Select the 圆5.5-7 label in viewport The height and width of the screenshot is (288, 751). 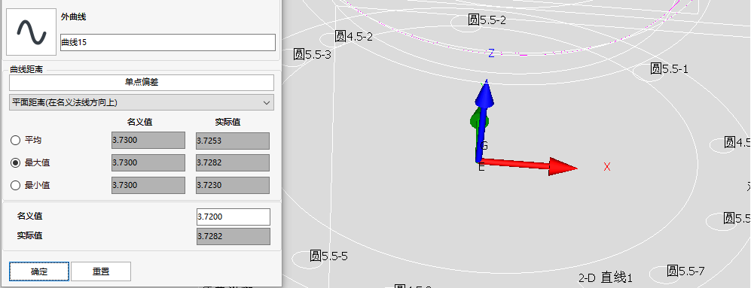click(x=685, y=271)
